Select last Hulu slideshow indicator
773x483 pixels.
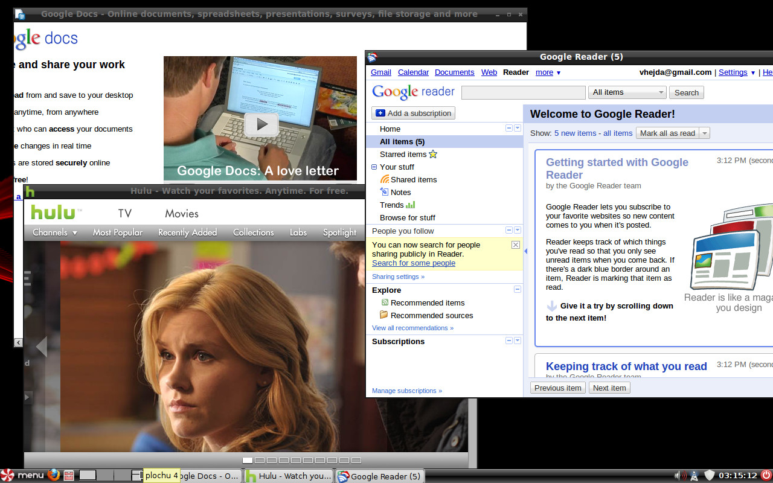click(x=356, y=461)
